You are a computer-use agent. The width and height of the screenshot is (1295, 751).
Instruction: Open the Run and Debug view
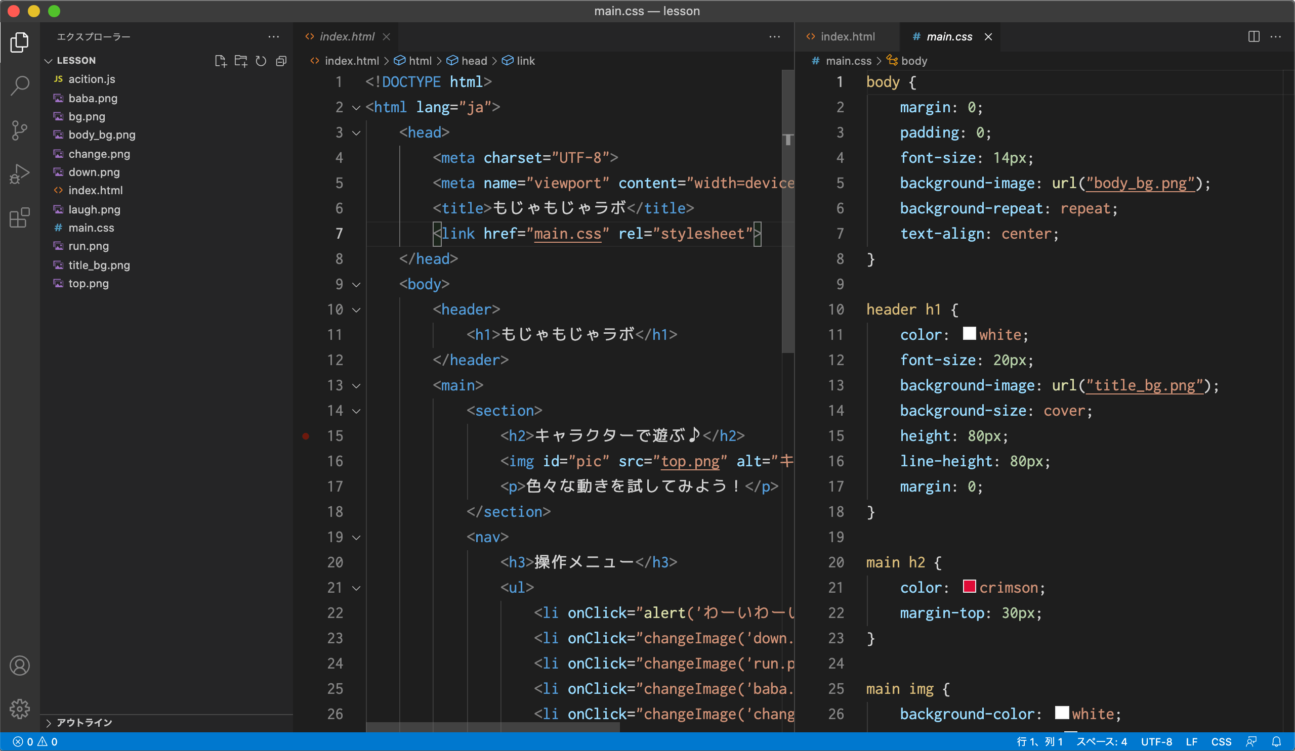(20, 174)
